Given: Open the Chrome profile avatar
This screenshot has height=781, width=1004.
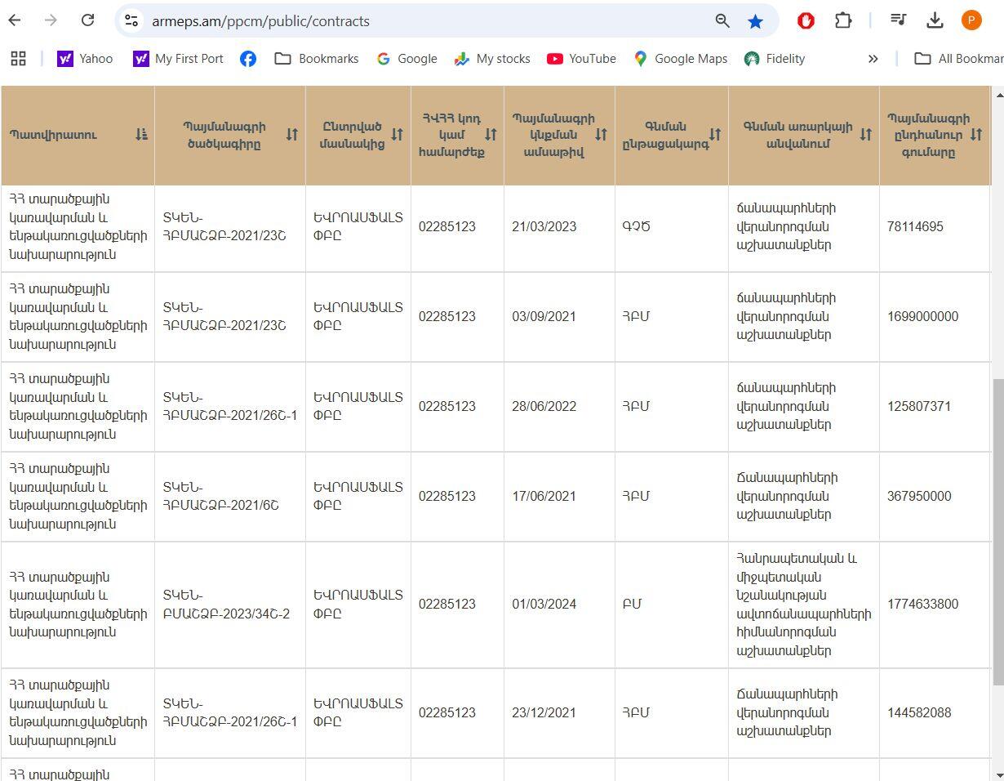Looking at the screenshot, I should pyautogui.click(x=971, y=20).
